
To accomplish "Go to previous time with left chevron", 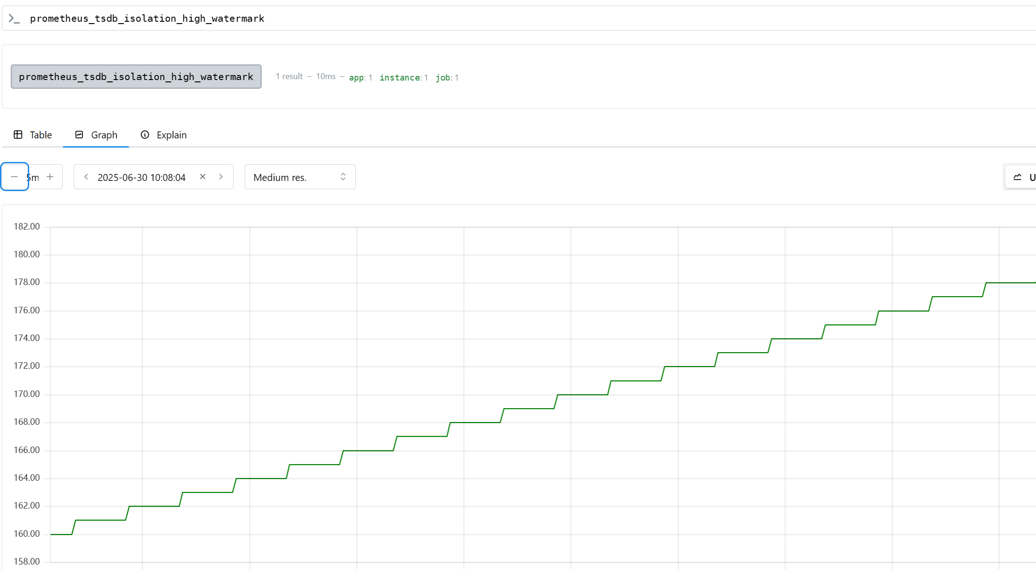I will 86,177.
